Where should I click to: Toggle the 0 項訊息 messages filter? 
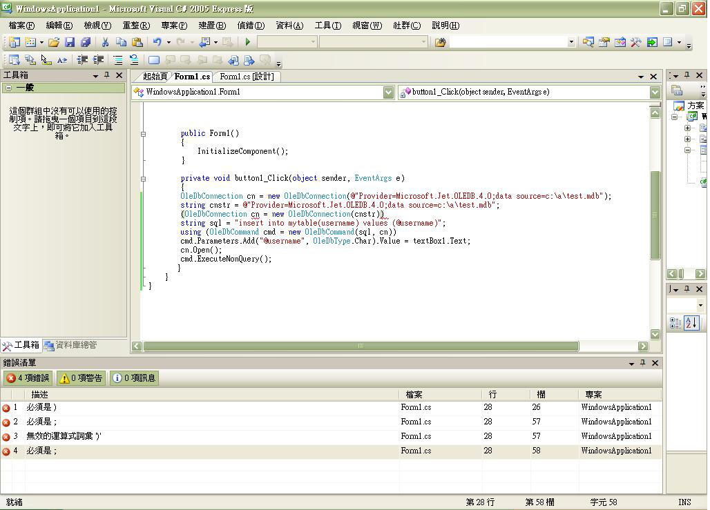click(134, 377)
